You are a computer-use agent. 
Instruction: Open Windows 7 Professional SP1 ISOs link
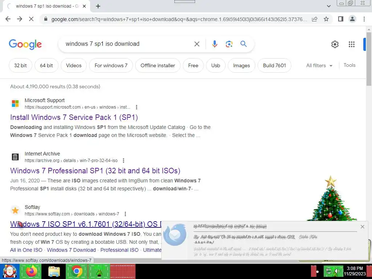click(x=95, y=171)
